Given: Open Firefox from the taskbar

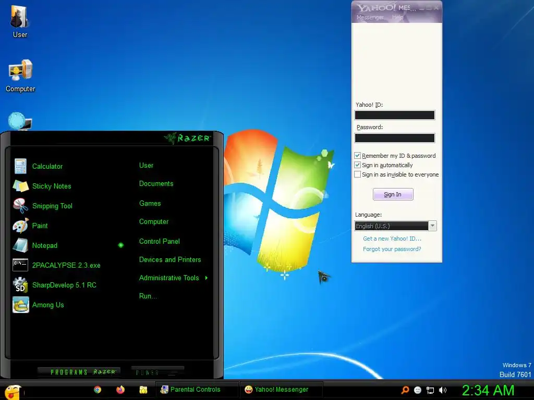Looking at the screenshot, I should click(x=120, y=390).
